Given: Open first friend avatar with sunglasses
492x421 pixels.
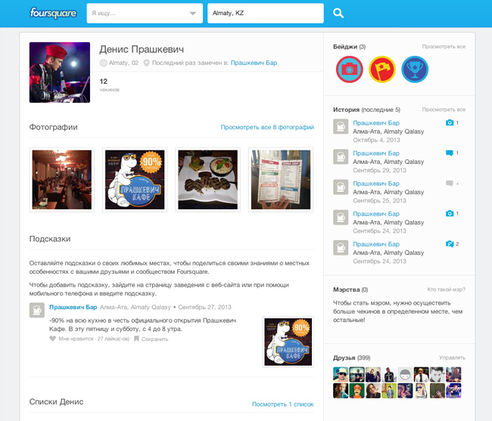Looking at the screenshot, I should pyautogui.click(x=341, y=374).
